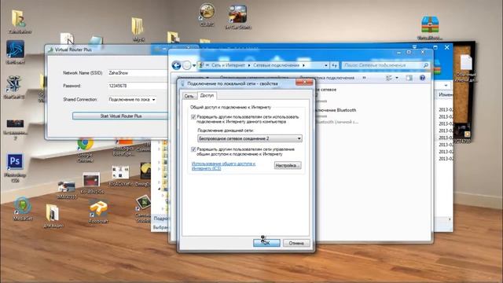Screen dimensions: 503x283
Task: Open the Настройка settings button
Action: 288,165
